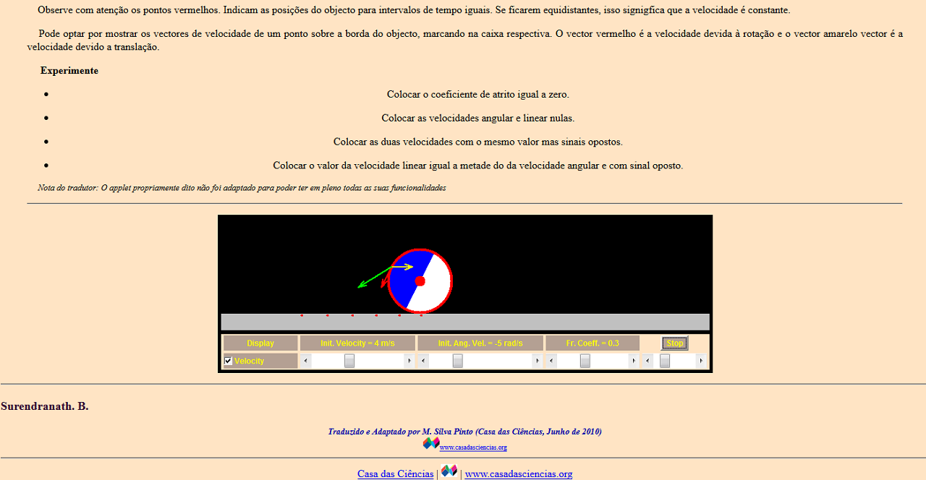The height and width of the screenshot is (480, 926).
Task: Open the large www.casadasciencias.org footer link
Action: (519, 474)
